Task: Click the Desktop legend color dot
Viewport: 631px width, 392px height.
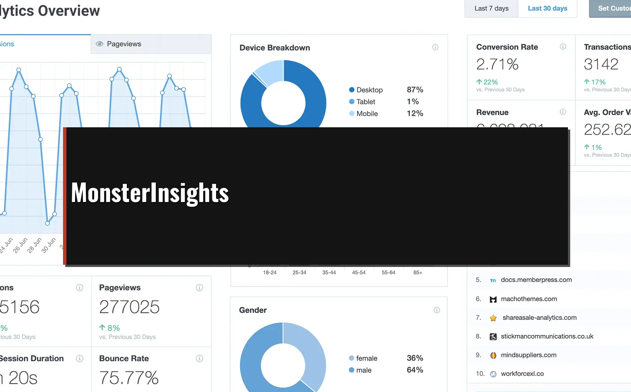Action: click(x=352, y=90)
